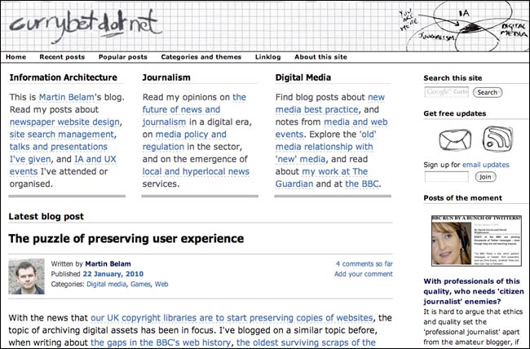This screenshot has width=530, height=349.
Task: Open the 4 comments so far link
Action: tap(364, 263)
